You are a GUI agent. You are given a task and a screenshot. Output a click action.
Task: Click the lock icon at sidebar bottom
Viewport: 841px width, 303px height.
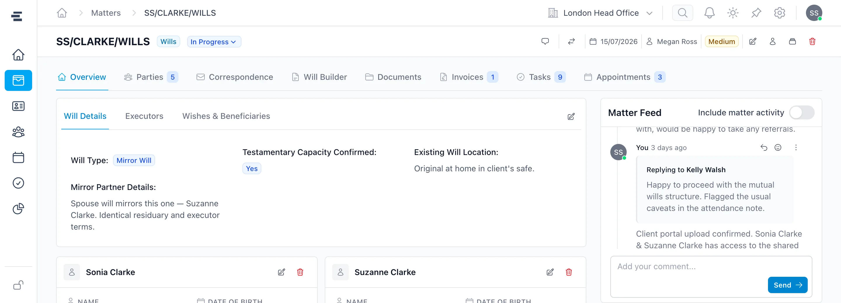18,285
